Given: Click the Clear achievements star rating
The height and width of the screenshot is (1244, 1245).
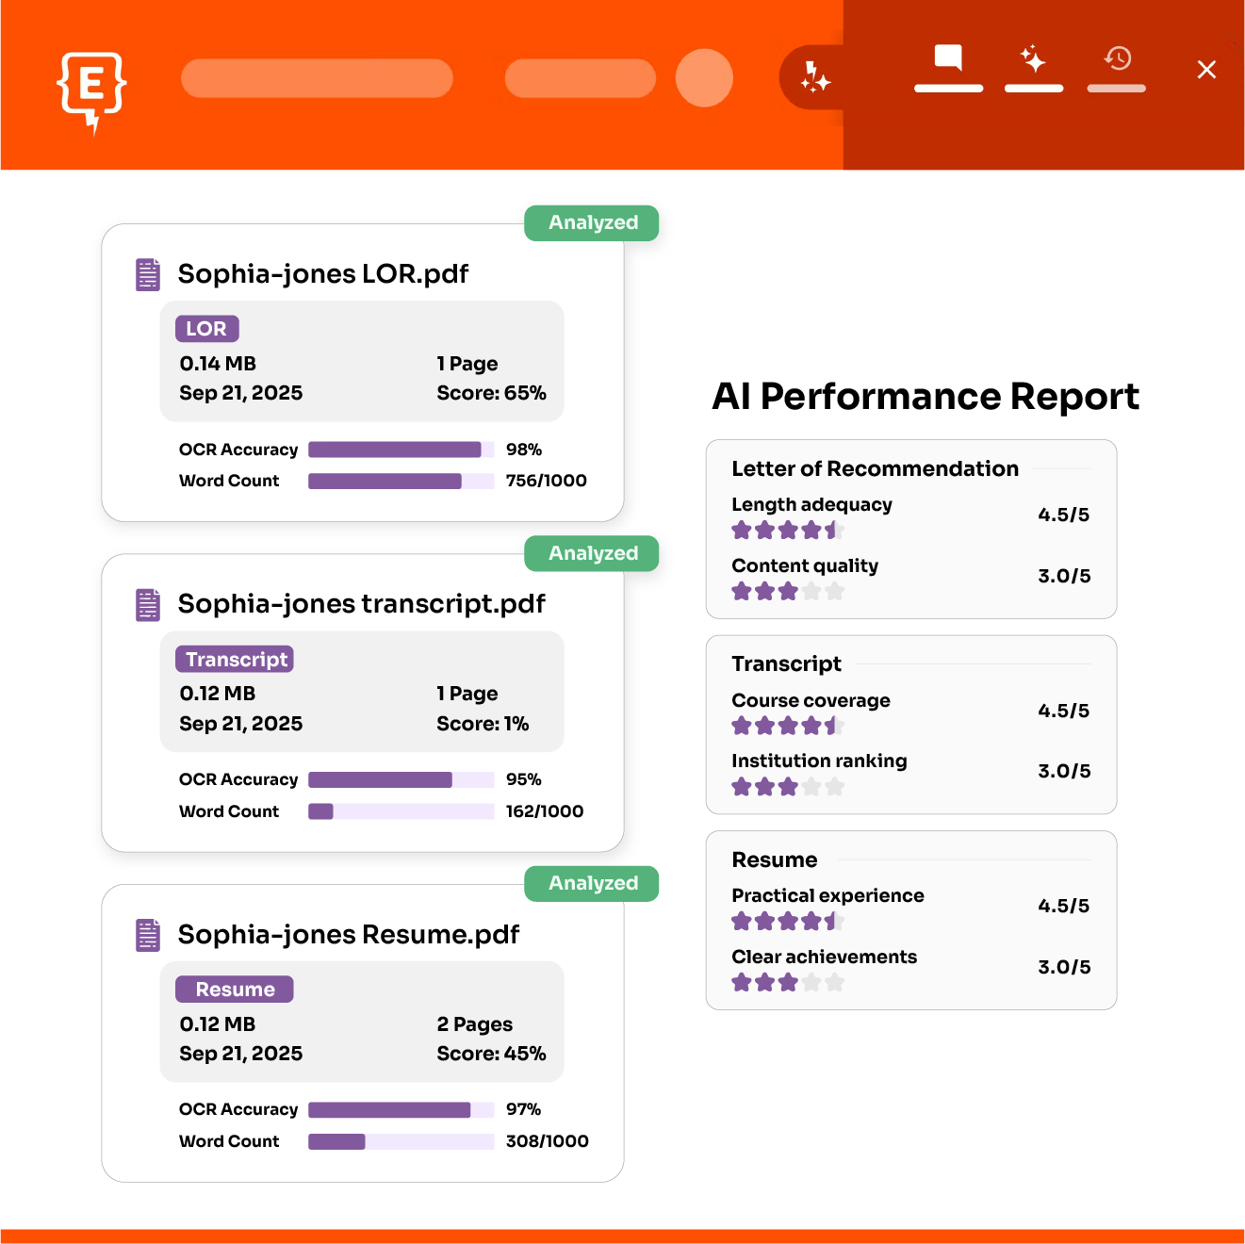Looking at the screenshot, I should click(787, 983).
